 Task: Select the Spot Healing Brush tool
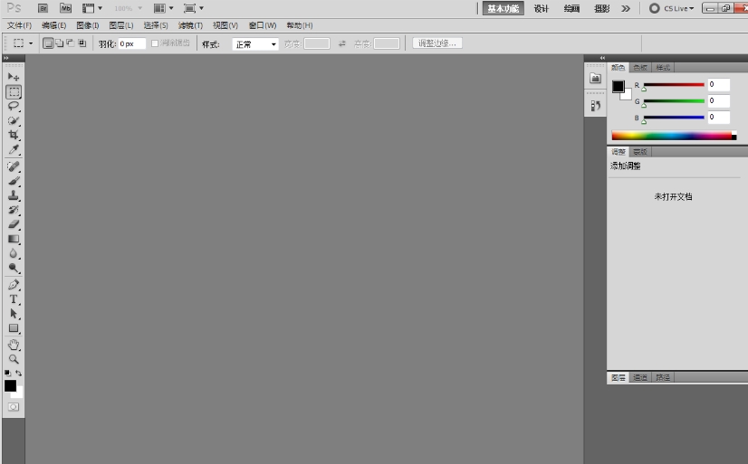(14, 166)
